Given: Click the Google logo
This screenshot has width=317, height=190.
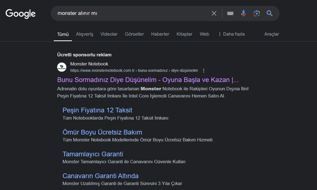Looking at the screenshot, I should coord(21,14).
